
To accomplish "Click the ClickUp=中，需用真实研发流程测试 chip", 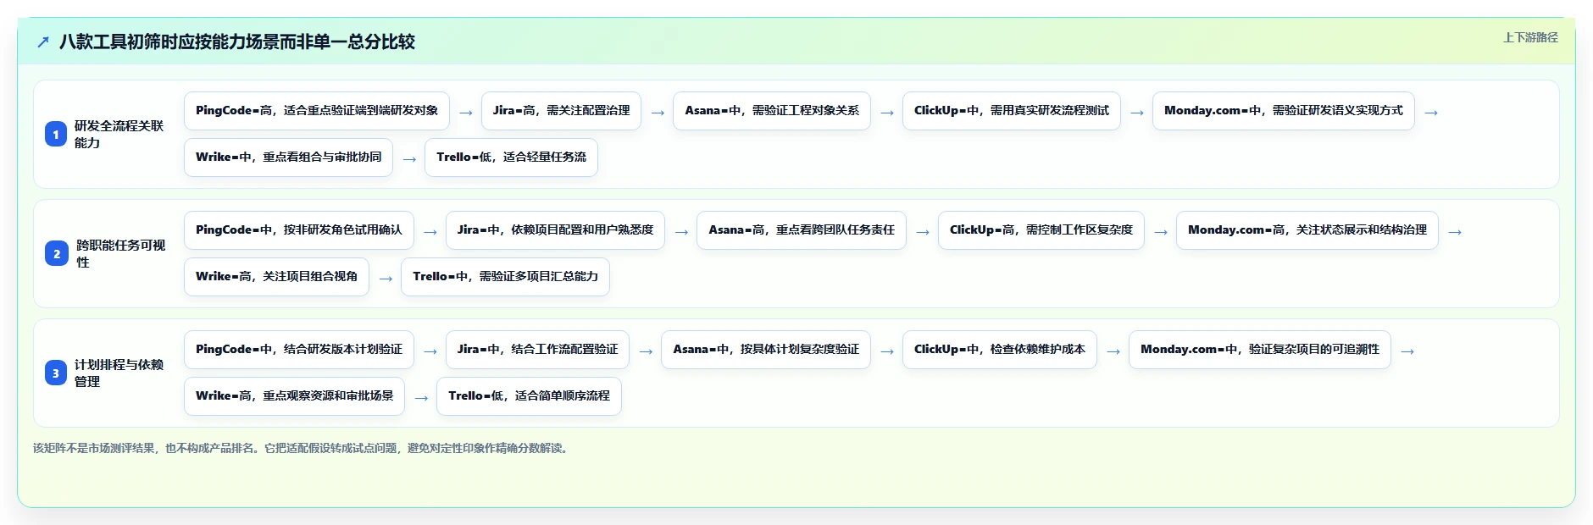I will [1012, 111].
